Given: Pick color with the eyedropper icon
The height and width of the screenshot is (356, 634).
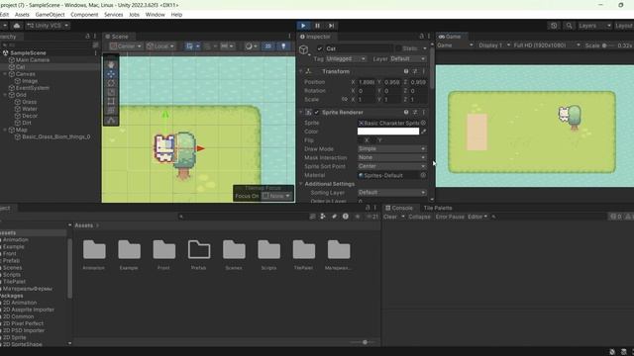Looking at the screenshot, I should [423, 132].
